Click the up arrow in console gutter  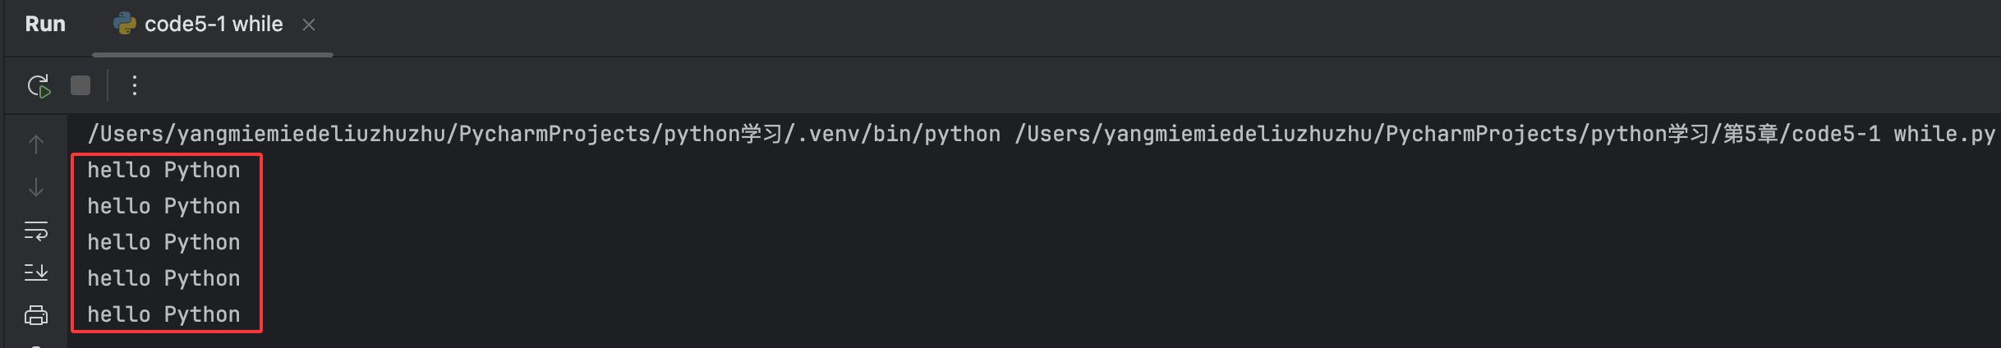(36, 145)
